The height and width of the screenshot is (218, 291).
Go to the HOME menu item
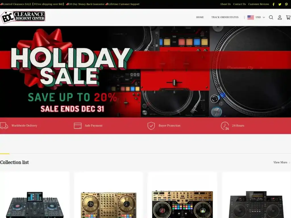(x=200, y=17)
